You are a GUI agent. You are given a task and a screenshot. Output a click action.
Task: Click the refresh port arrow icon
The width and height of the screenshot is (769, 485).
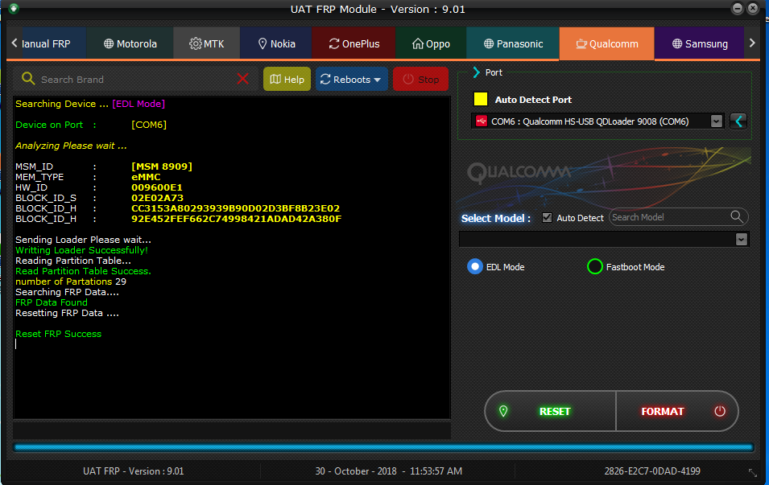tap(738, 121)
